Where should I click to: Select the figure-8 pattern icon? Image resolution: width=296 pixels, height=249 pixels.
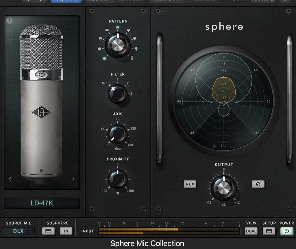(132, 58)
